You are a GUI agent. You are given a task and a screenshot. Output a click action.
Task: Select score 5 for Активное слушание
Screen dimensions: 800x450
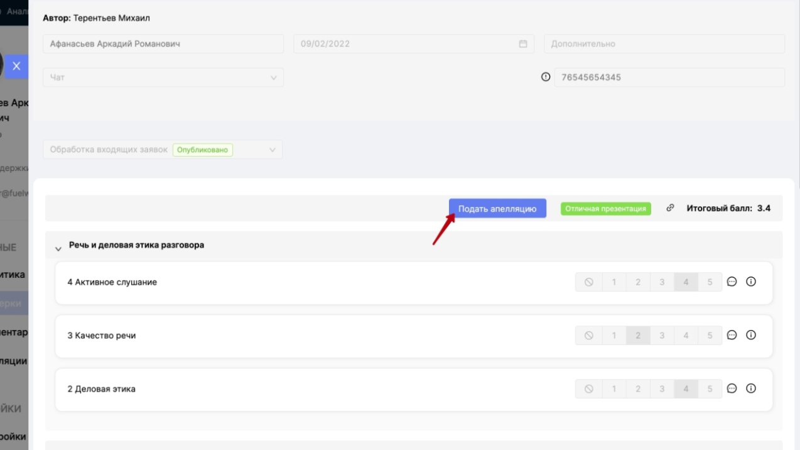(710, 282)
